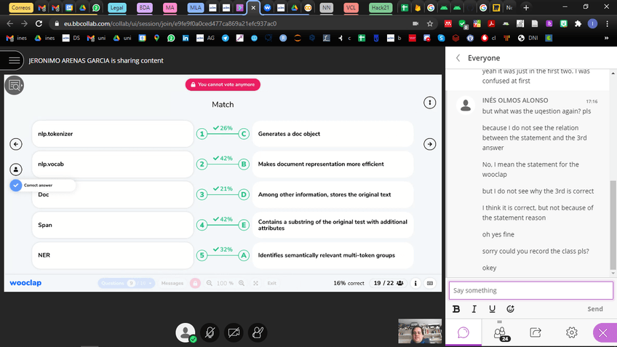Open the browser extensions puzzle icon
Screen dimensions: 617x347
pyautogui.click(x=578, y=23)
